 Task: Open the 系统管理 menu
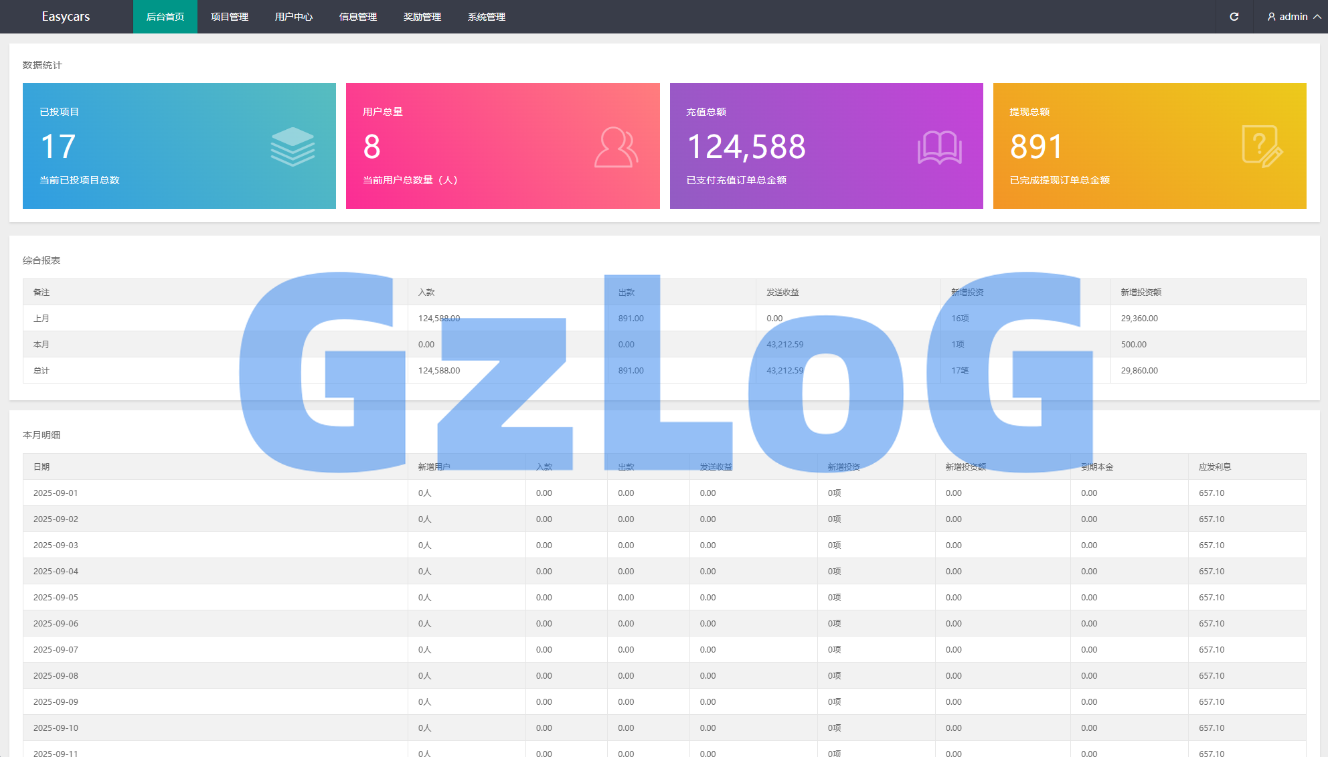[487, 17]
